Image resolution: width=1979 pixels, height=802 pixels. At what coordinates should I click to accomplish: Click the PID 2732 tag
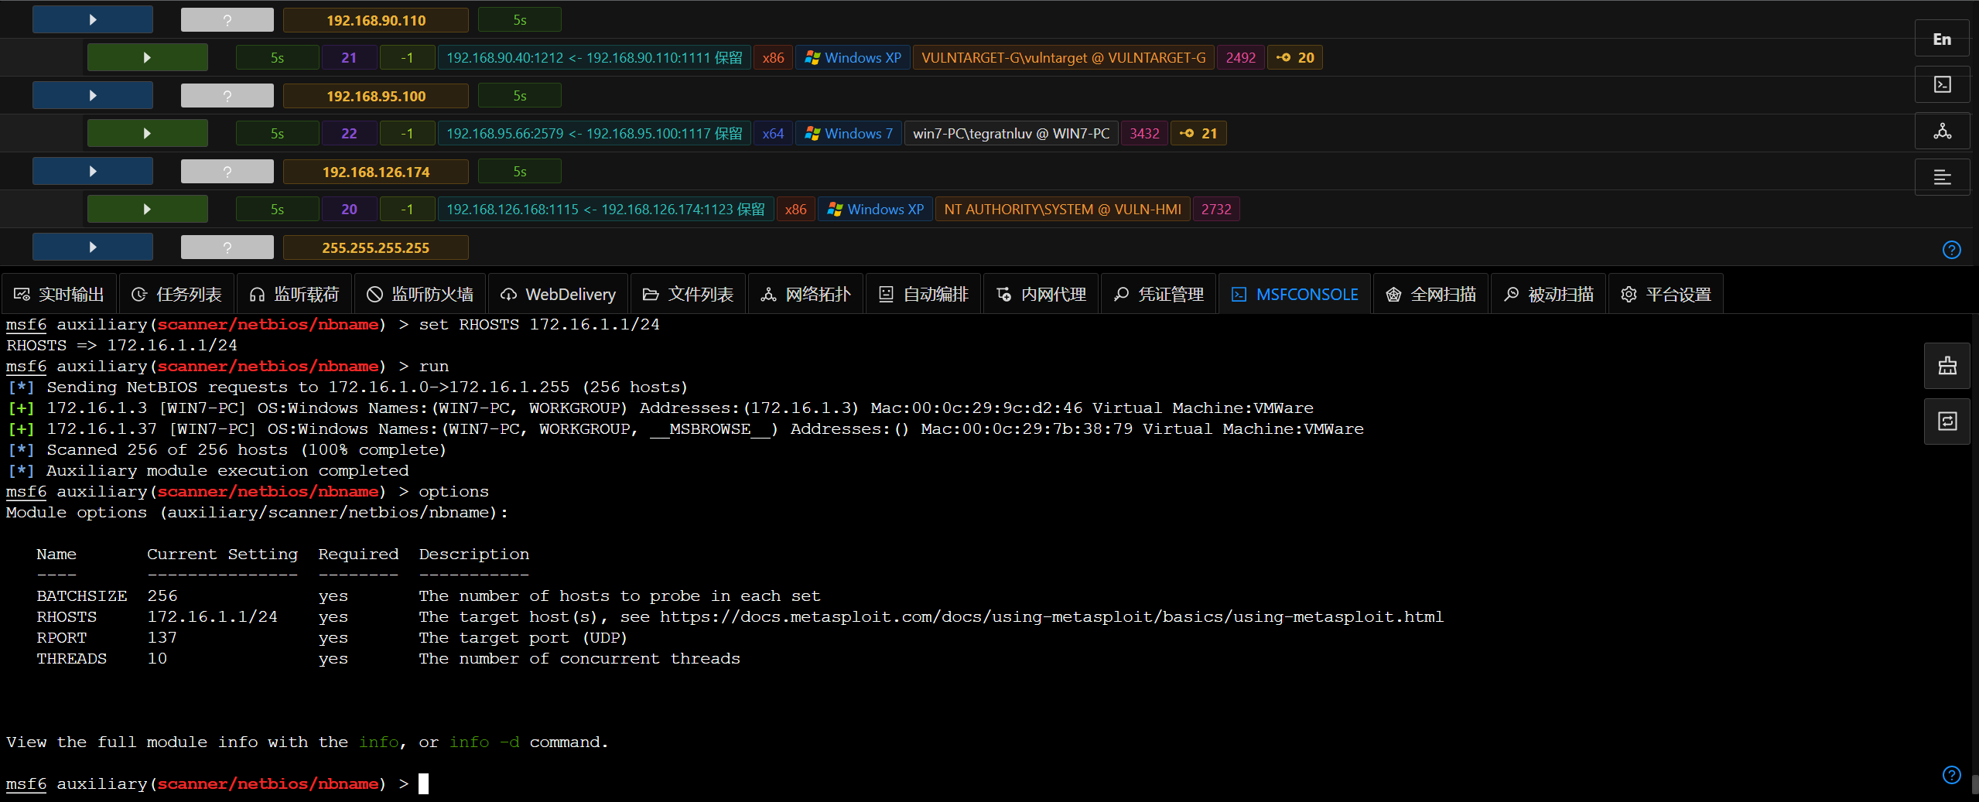(x=1216, y=210)
